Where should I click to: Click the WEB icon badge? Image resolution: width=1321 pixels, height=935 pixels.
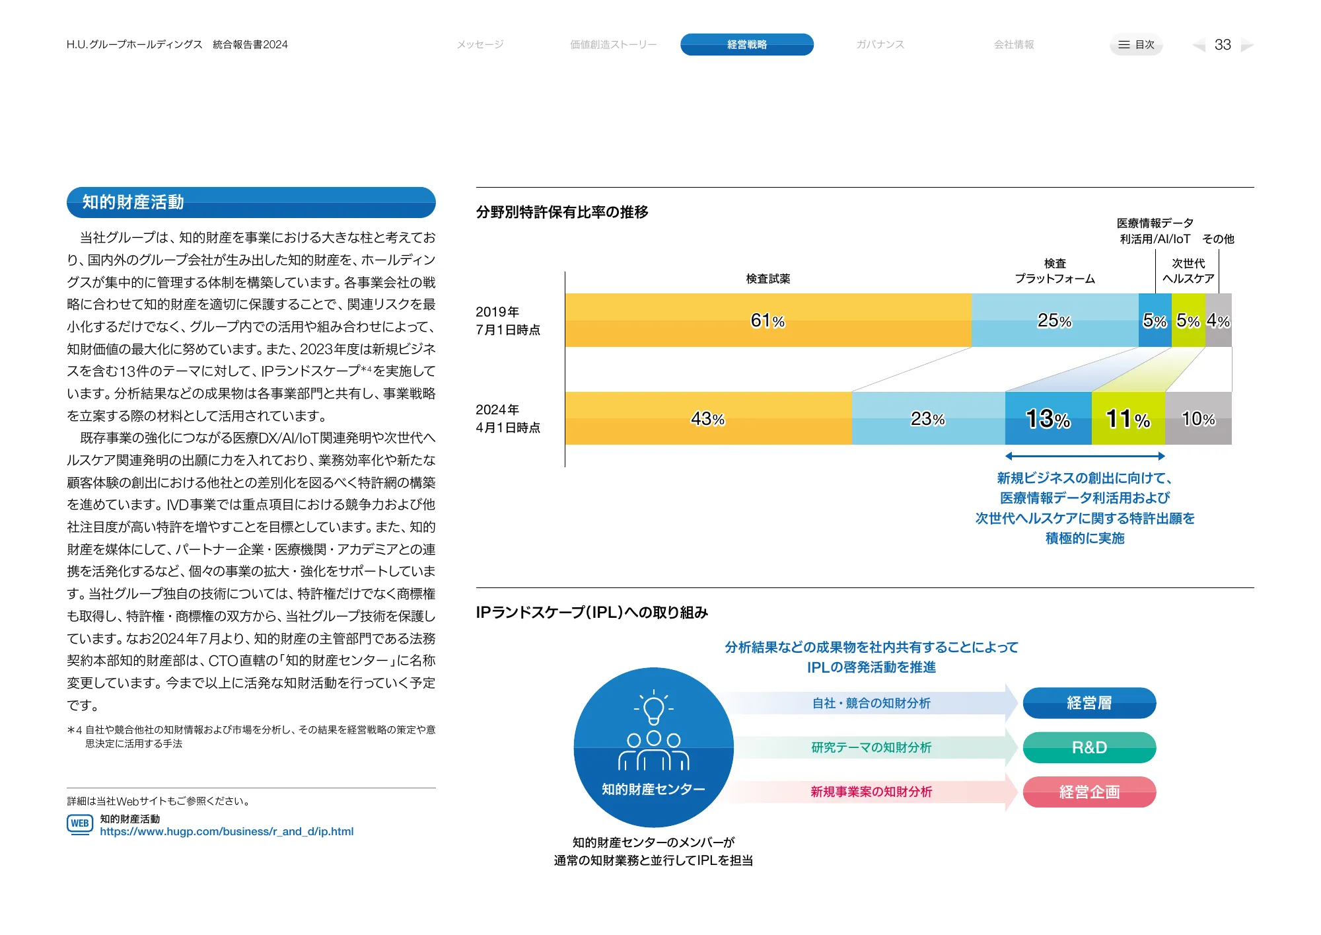click(80, 824)
